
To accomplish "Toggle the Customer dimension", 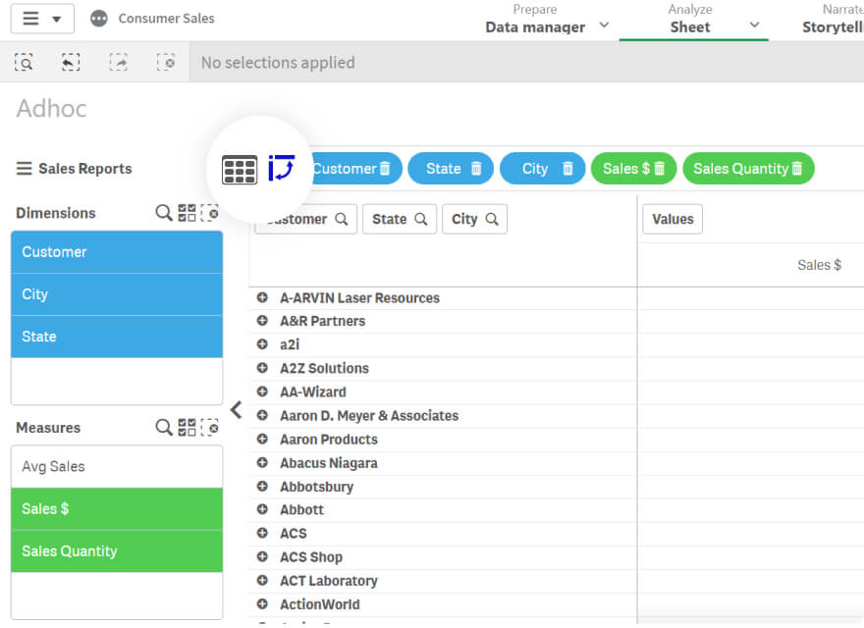I will click(x=117, y=252).
